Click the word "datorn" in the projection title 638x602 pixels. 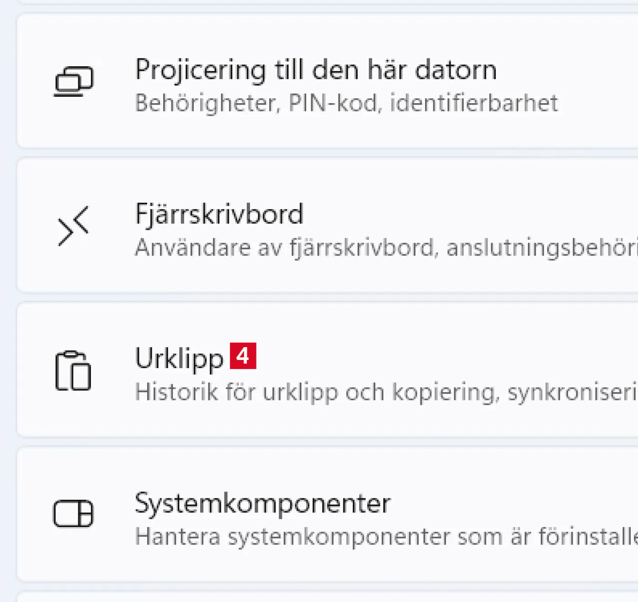(x=456, y=70)
